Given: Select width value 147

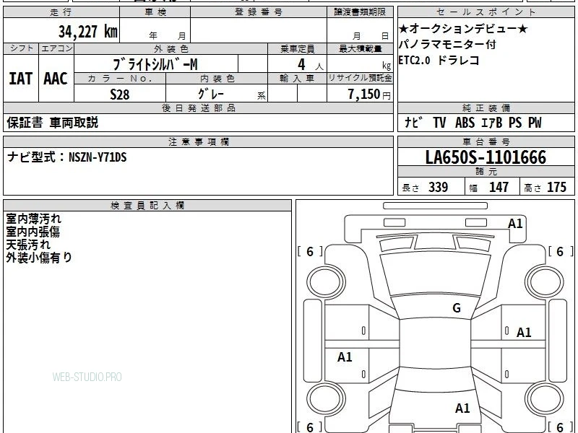Looking at the screenshot, I should pos(499,187).
